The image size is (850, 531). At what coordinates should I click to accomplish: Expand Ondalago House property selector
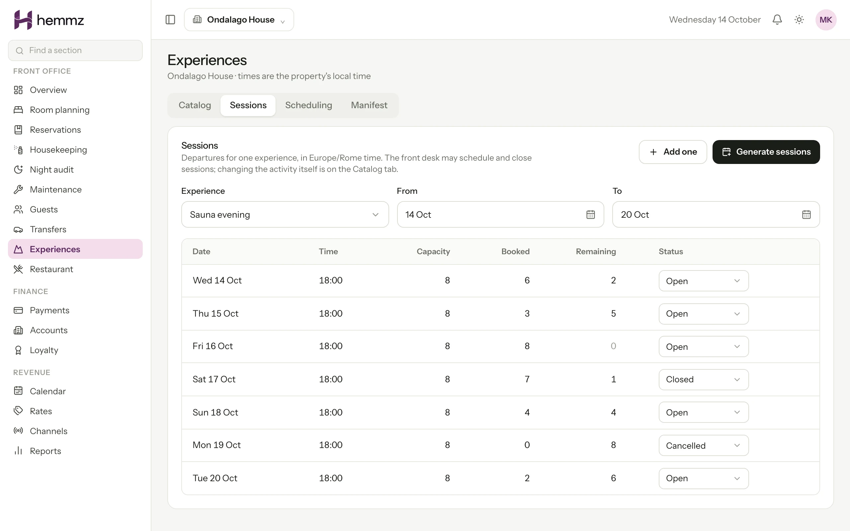click(239, 20)
